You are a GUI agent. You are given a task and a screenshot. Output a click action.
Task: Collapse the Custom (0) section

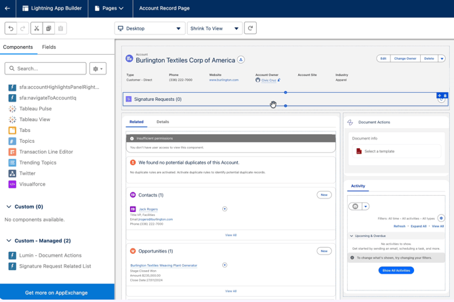[x=9, y=207]
